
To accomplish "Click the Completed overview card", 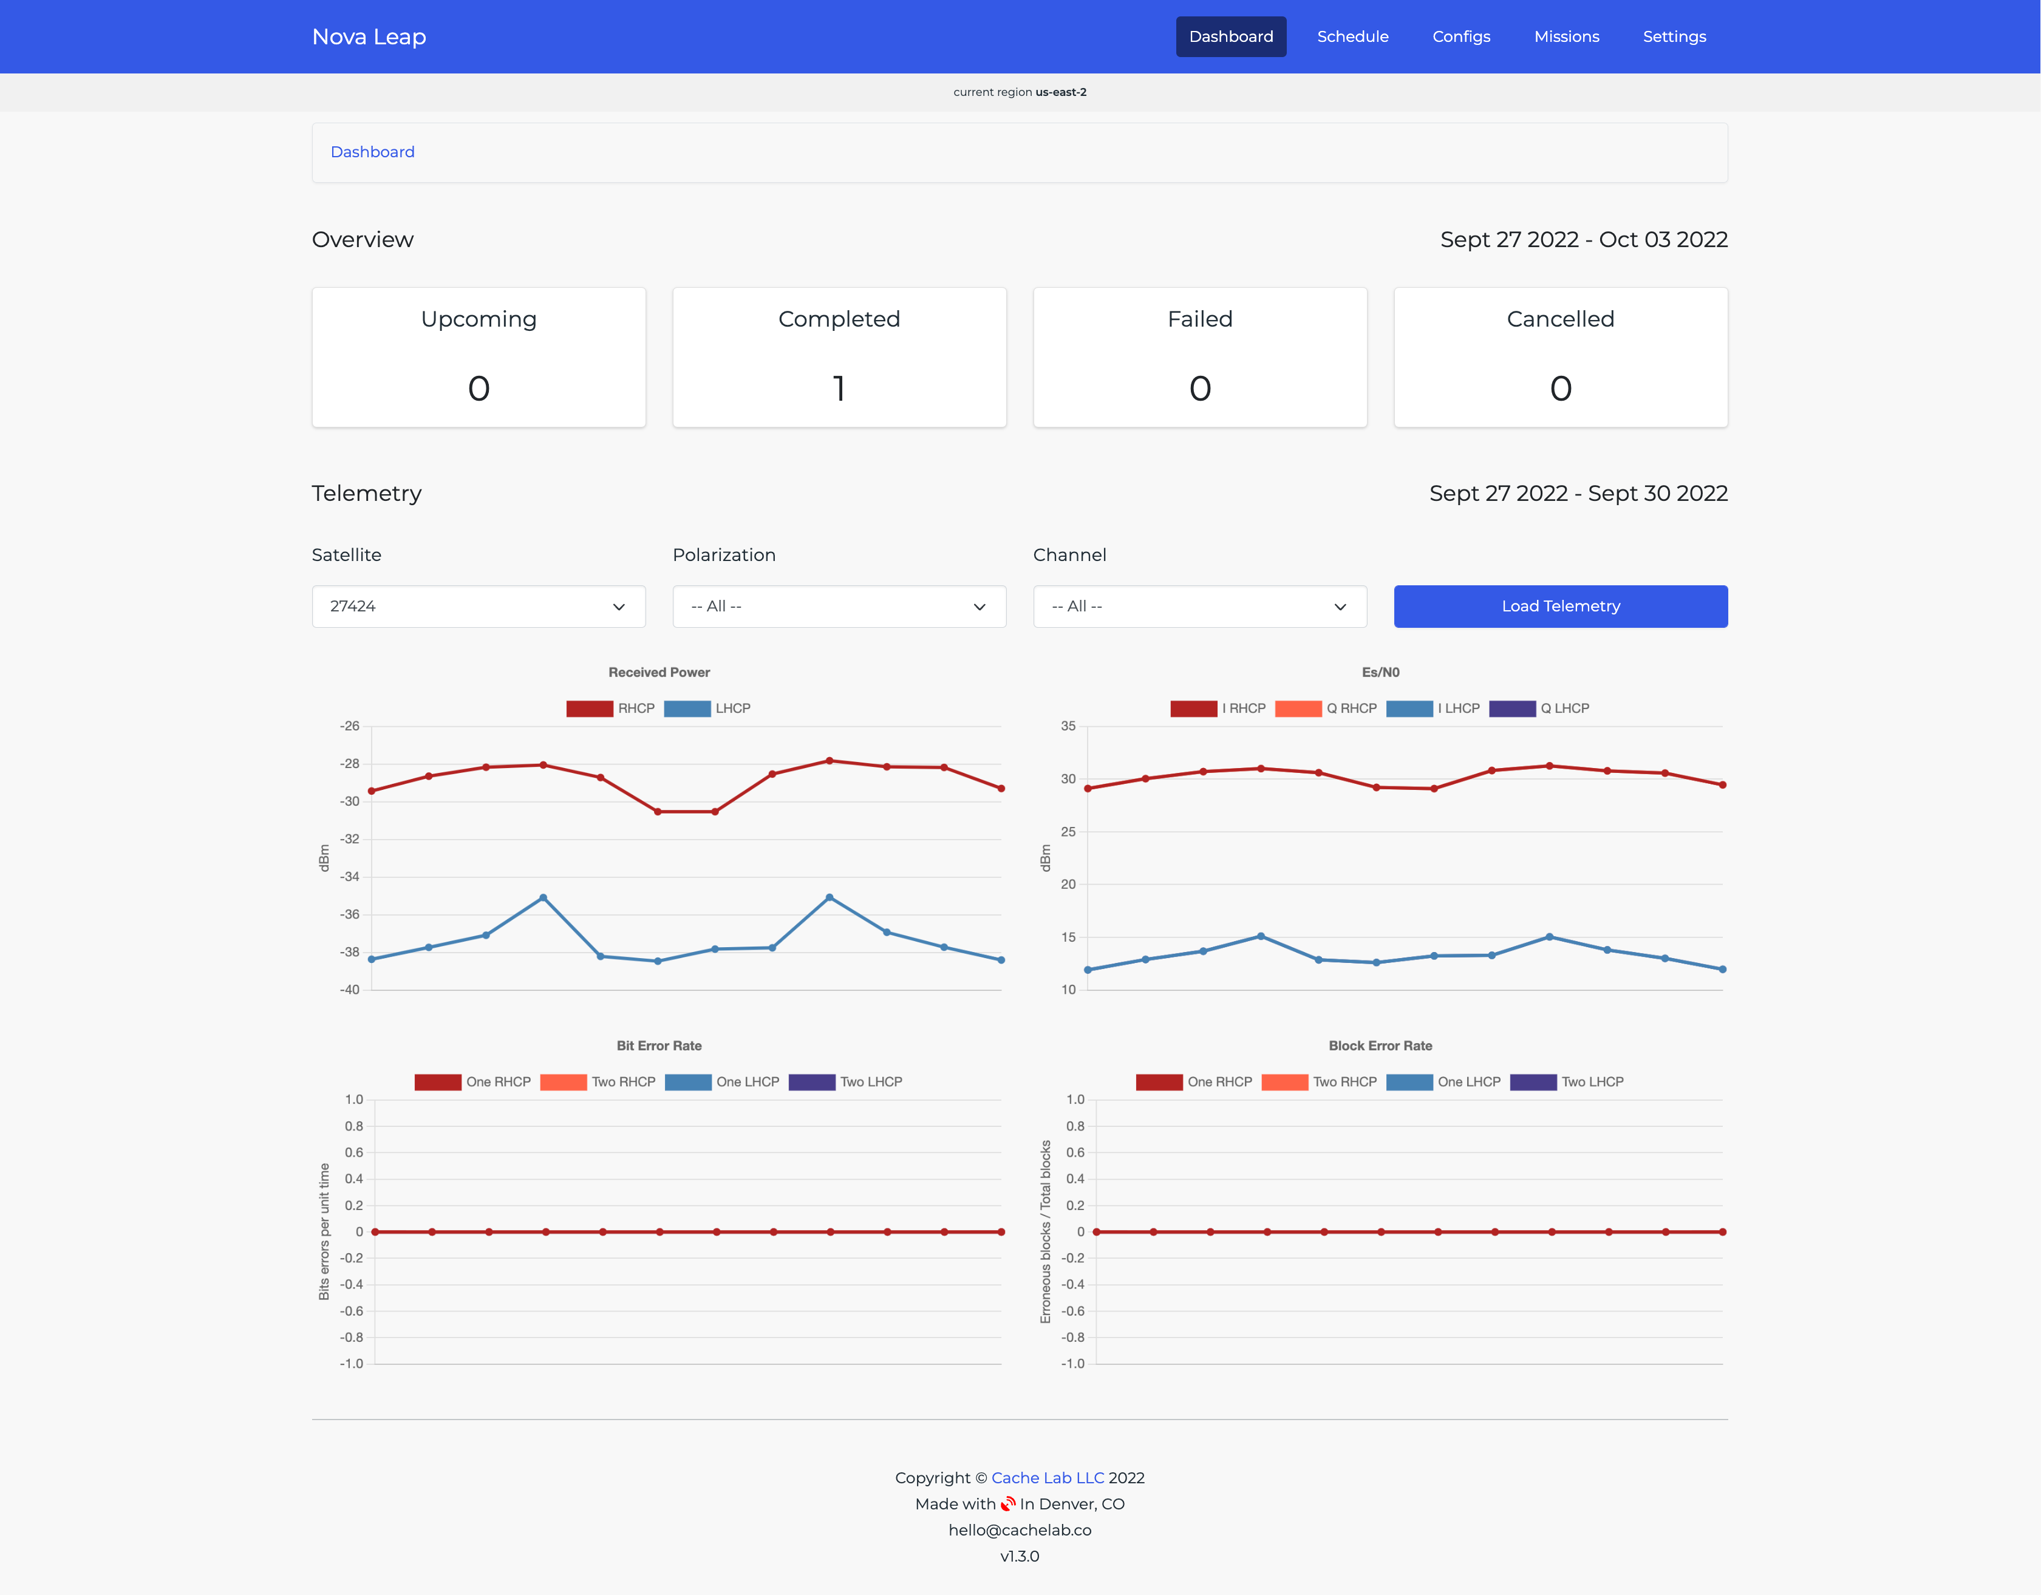I will (x=838, y=357).
